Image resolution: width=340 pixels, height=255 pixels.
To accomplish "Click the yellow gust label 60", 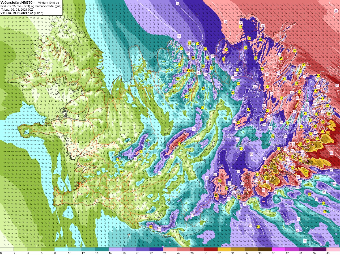I will [275, 167].
